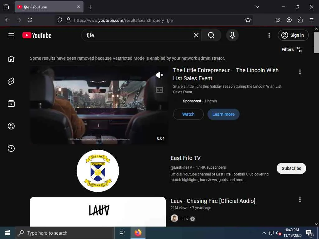Open the network tray icon
Image resolution: width=319 pixels, height=239 pixels.
pos(271,233)
